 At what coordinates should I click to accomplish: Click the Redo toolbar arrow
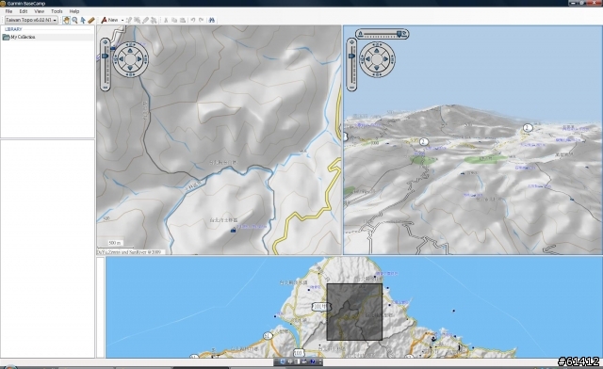(201, 20)
